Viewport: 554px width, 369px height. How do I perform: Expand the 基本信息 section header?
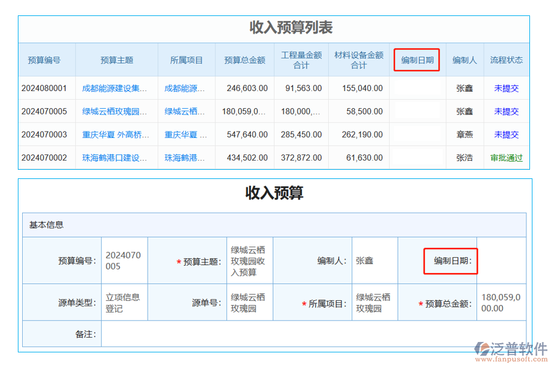click(47, 224)
